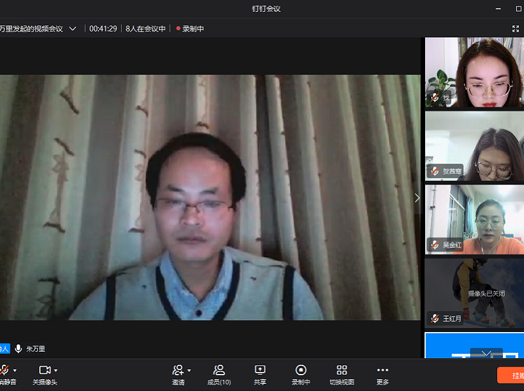This screenshot has width=524, height=391.
Task: Open the 更多 more options menu
Action: pyautogui.click(x=383, y=370)
